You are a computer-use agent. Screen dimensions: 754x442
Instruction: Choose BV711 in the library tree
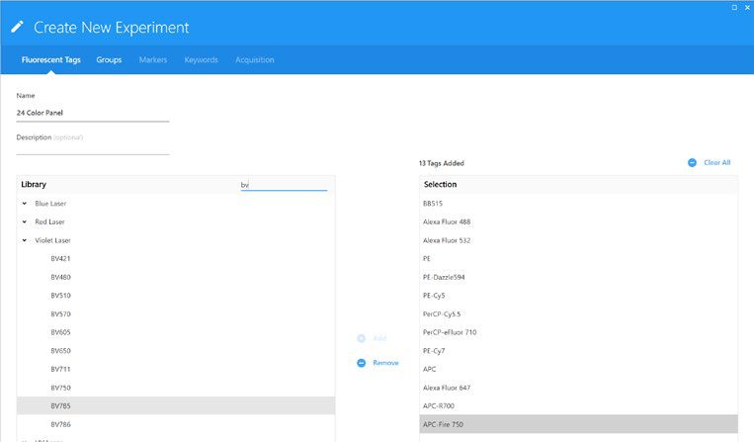(60, 369)
